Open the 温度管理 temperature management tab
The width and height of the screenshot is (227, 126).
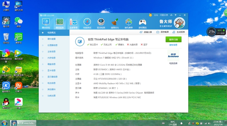pos(73,24)
